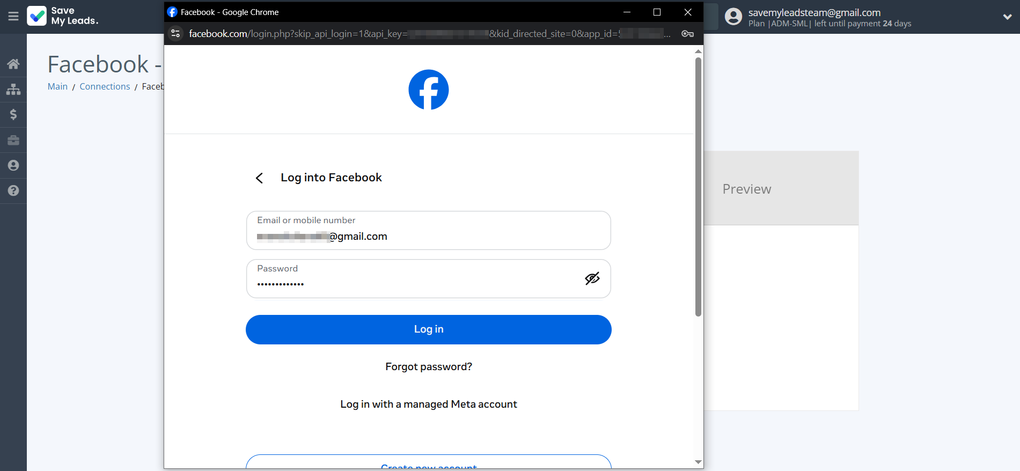Click the dollar billing icon in the sidebar
The image size is (1020, 471).
coord(13,114)
